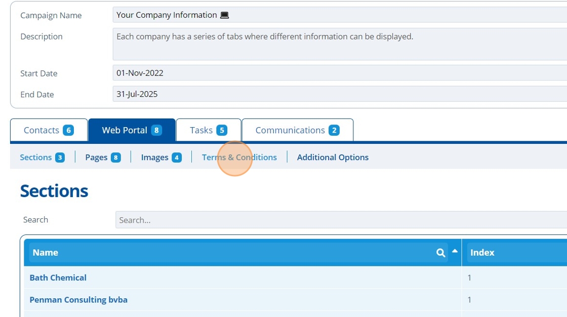Go to the Sections sub-tab
The height and width of the screenshot is (317, 567).
(43, 157)
